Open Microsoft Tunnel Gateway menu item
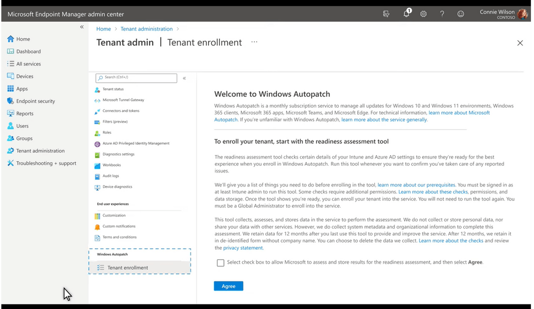 click(x=123, y=100)
